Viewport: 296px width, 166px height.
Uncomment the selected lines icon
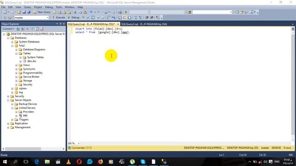pyautogui.click(x=140, y=18)
